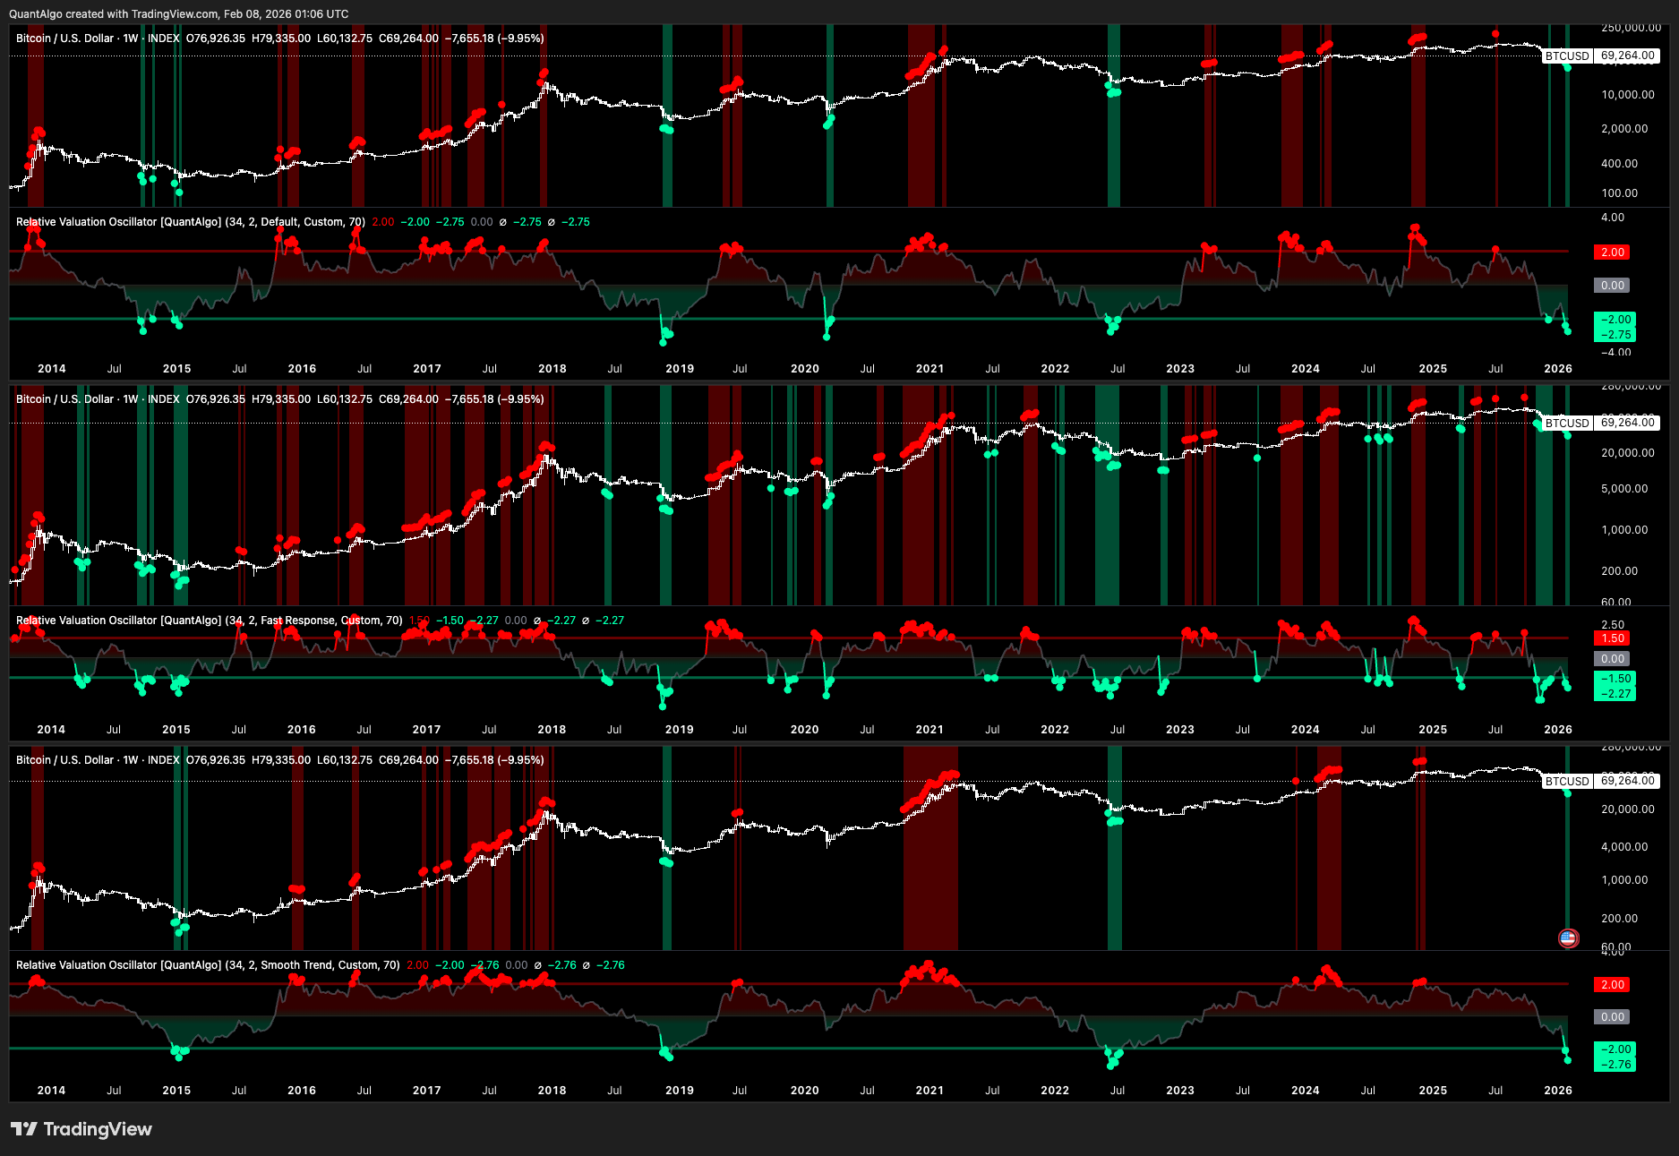Click the red 1.50 level label in the Fast Response pane
This screenshot has width=1679, height=1156.
click(x=1613, y=638)
